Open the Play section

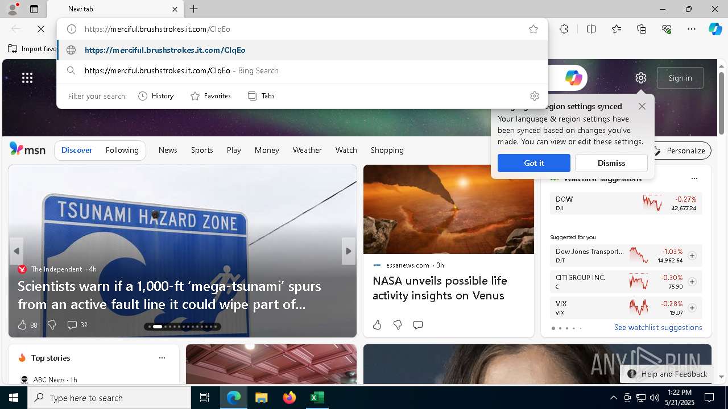point(234,150)
